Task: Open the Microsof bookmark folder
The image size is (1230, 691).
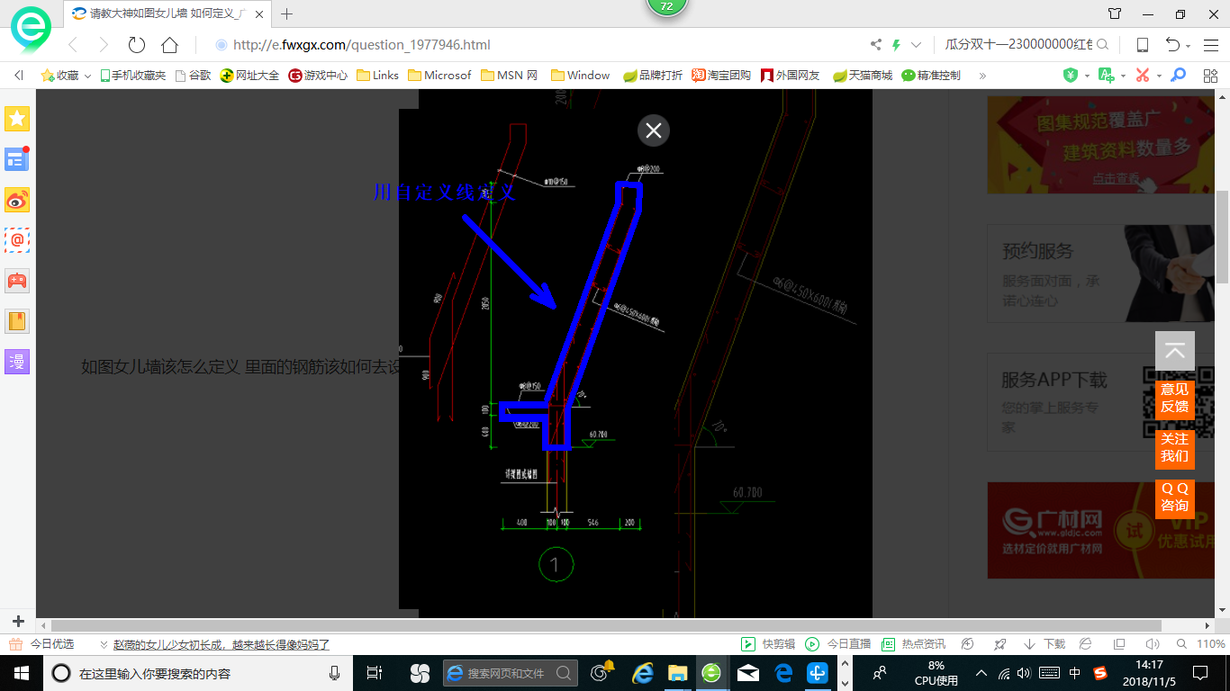Action: pos(439,76)
